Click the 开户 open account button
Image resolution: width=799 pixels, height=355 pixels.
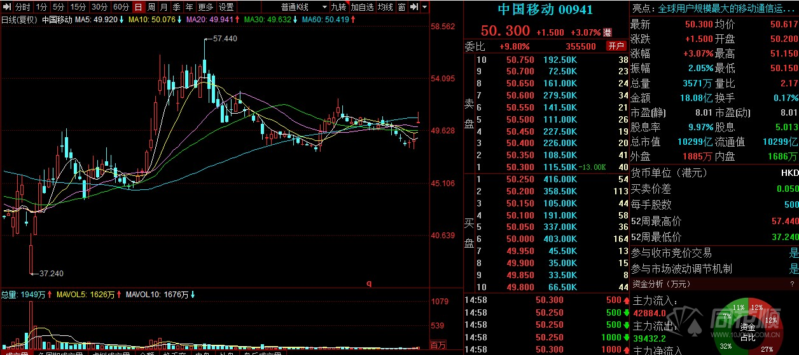click(x=616, y=46)
